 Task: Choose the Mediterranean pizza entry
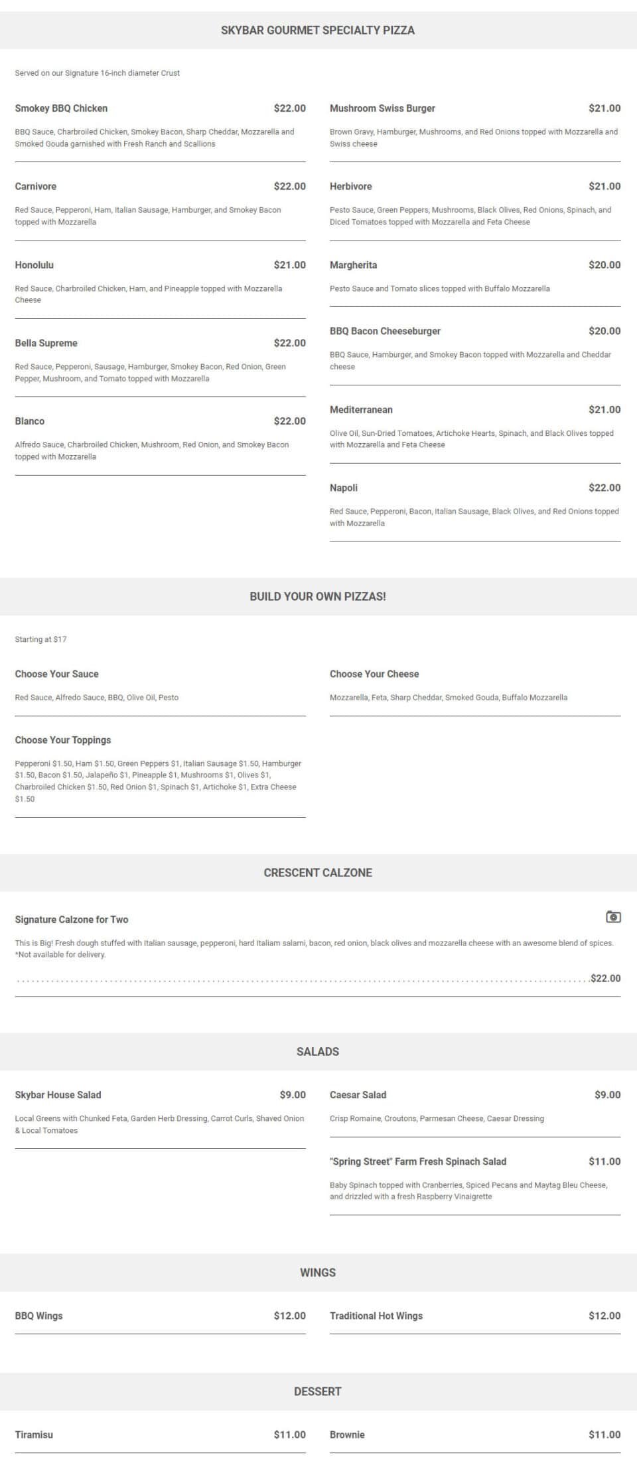[361, 410]
